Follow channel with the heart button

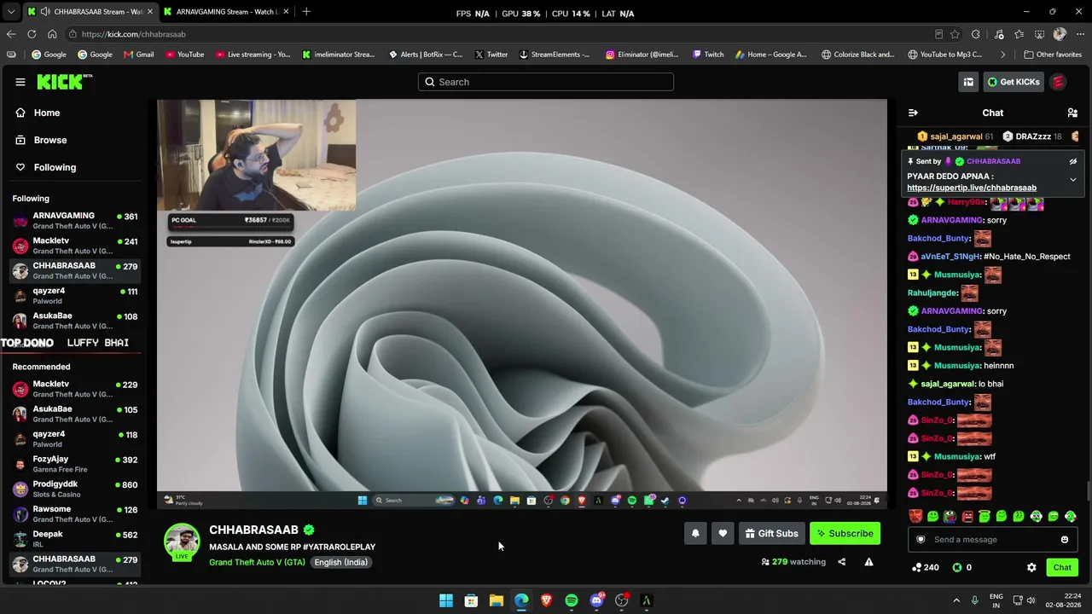click(723, 534)
